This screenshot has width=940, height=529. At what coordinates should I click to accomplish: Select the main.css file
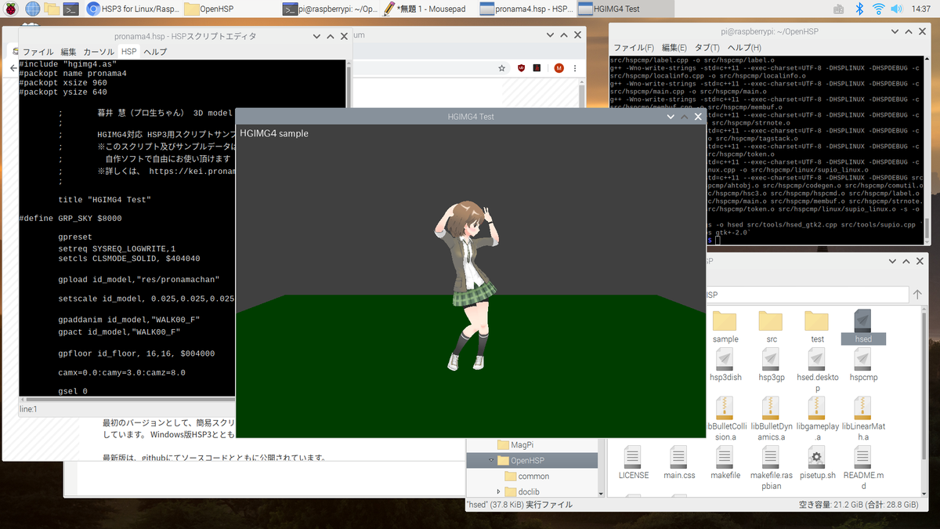[x=679, y=462]
